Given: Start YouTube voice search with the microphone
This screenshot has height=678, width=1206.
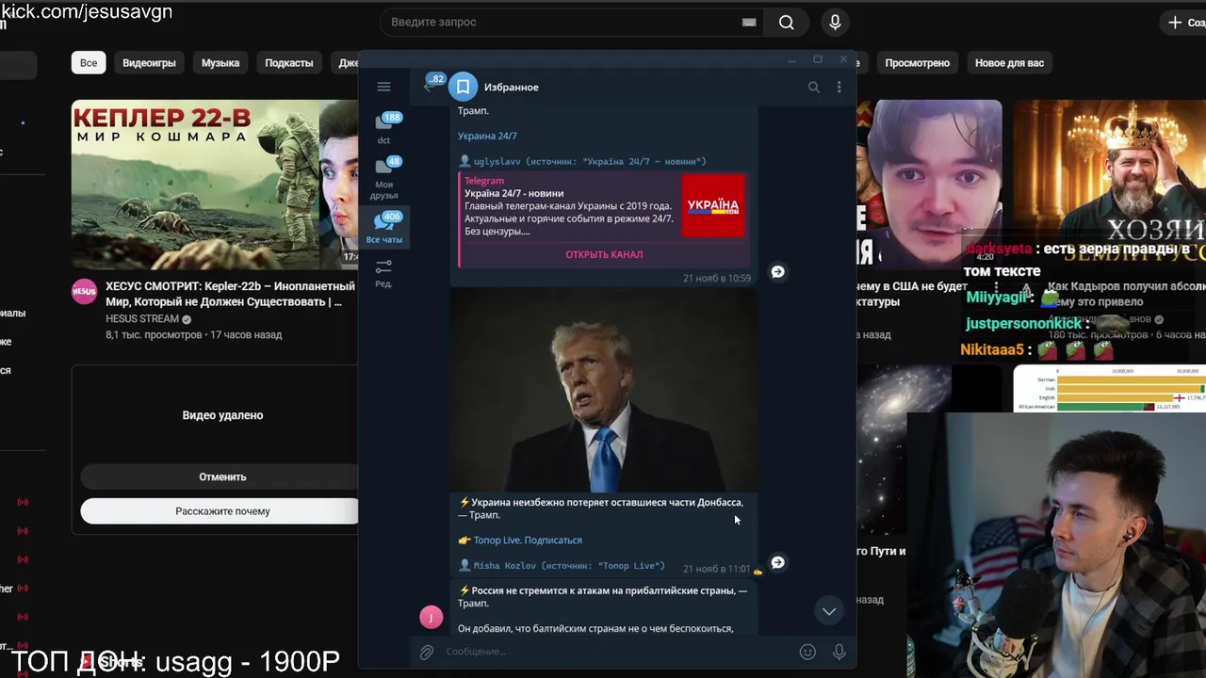Looking at the screenshot, I should tap(835, 22).
